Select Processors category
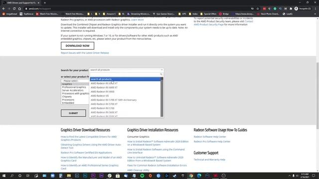Screen dimensions: 319x179 (x=68, y=100)
